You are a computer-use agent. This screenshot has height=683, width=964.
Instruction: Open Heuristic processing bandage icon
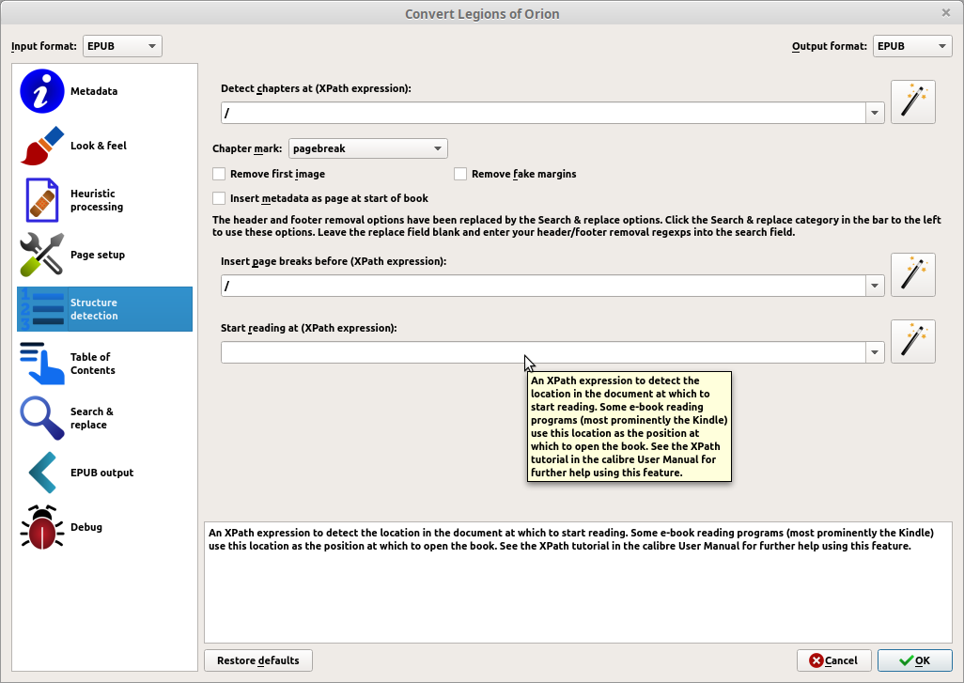tap(41, 200)
